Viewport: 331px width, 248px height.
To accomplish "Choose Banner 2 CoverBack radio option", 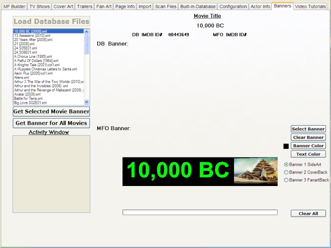I will (x=286, y=172).
